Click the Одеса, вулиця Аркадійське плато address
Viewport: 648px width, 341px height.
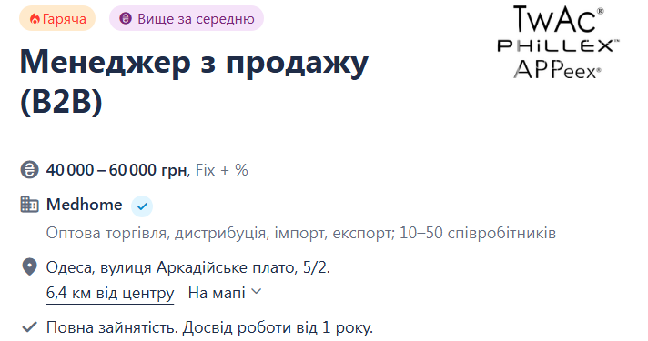tap(188, 267)
